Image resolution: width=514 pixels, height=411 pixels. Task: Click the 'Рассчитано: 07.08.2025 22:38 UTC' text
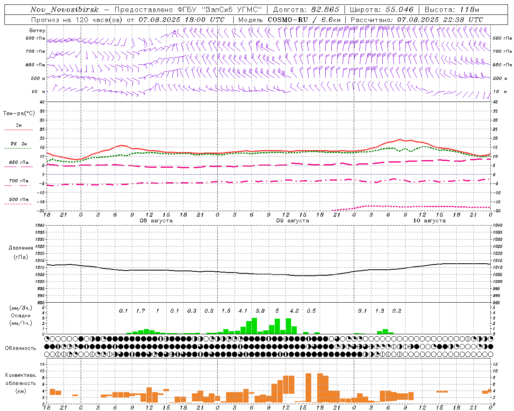pos(417,19)
